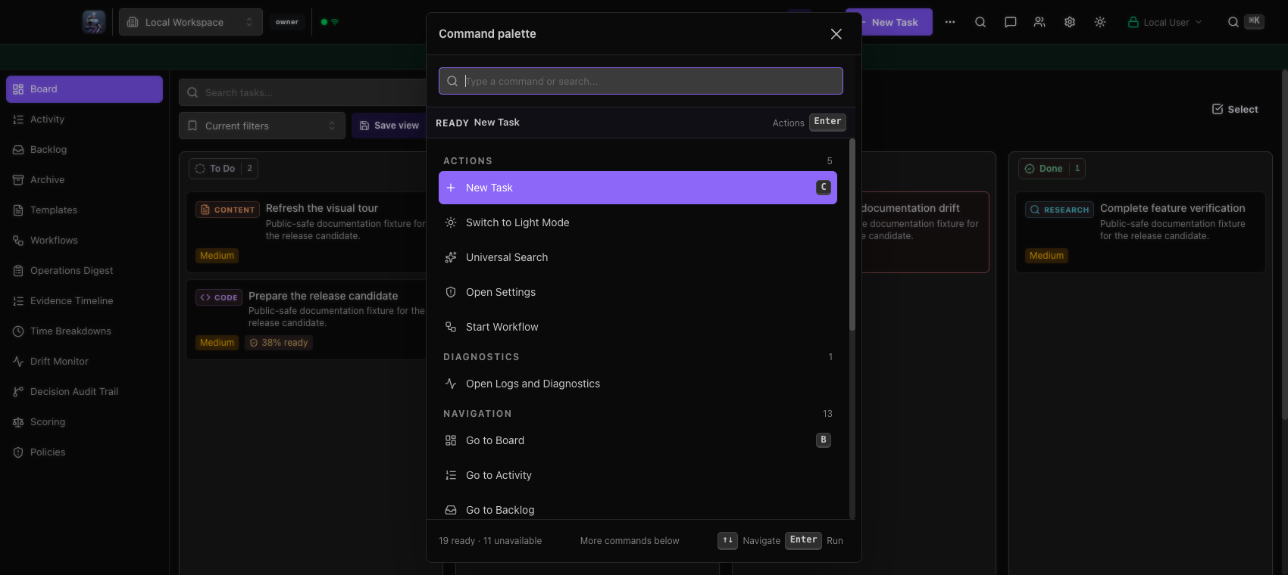Click the command-K shortcut badge
This screenshot has width=1288, height=575.
1254,21
